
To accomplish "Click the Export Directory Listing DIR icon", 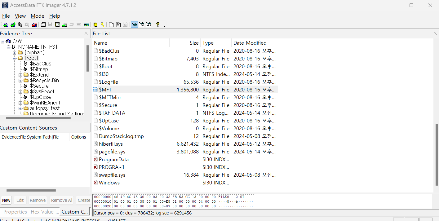I will coord(125,24).
